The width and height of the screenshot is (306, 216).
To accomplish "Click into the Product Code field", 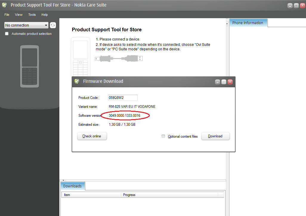I will click(123, 98).
